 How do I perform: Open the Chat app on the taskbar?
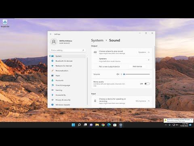point(91,125)
